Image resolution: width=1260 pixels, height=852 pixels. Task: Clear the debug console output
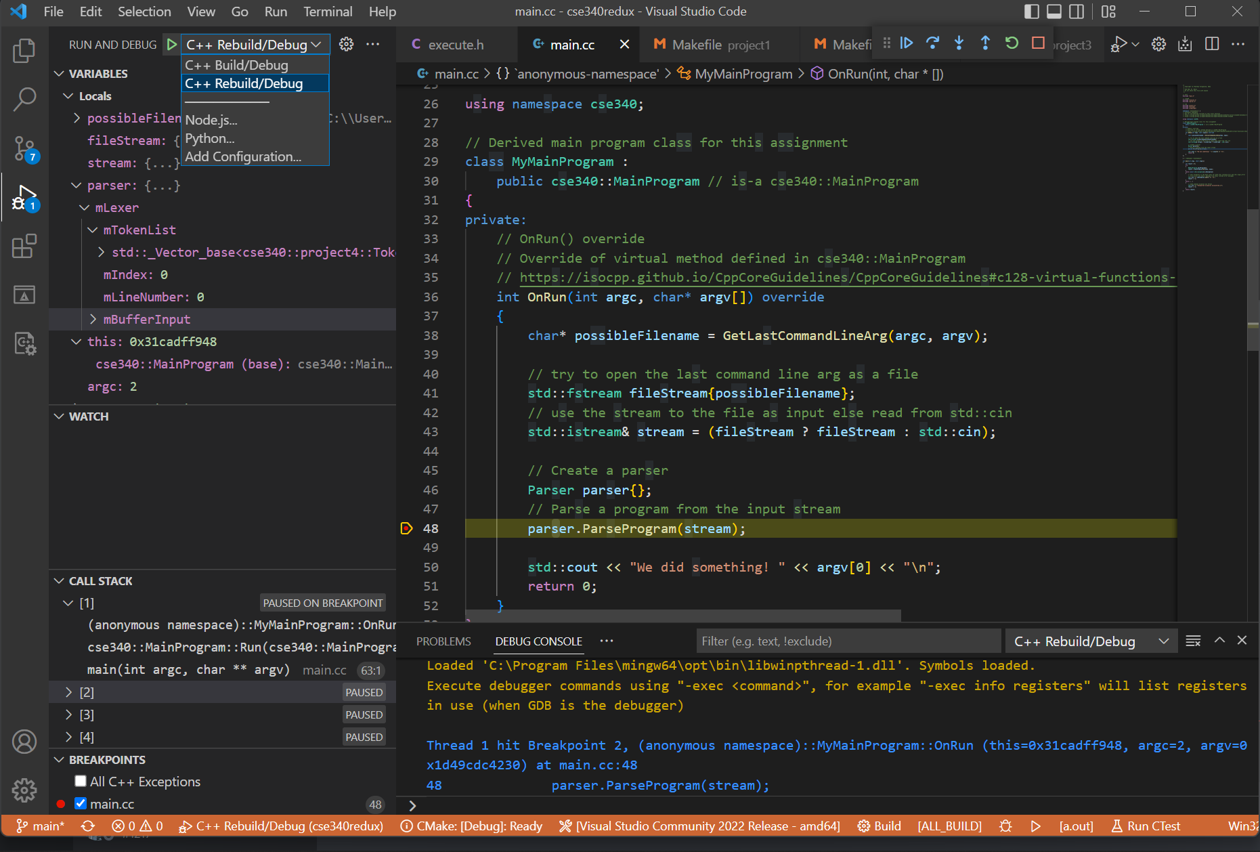coord(1193,641)
